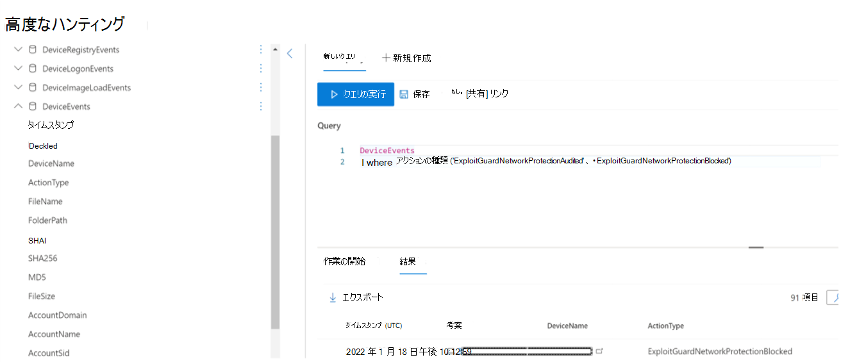Select the MD5 schema column
Viewport: 841px width, 362px height.
tap(37, 277)
